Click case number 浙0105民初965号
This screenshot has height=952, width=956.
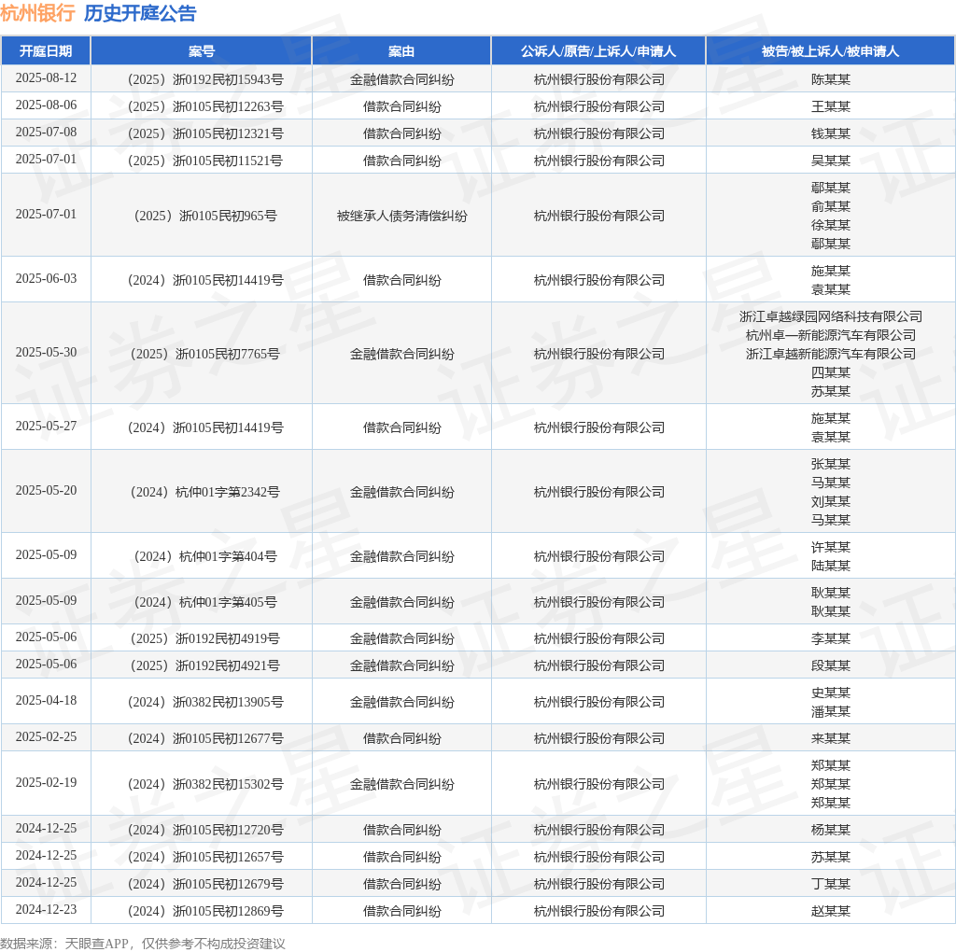[x=205, y=216]
